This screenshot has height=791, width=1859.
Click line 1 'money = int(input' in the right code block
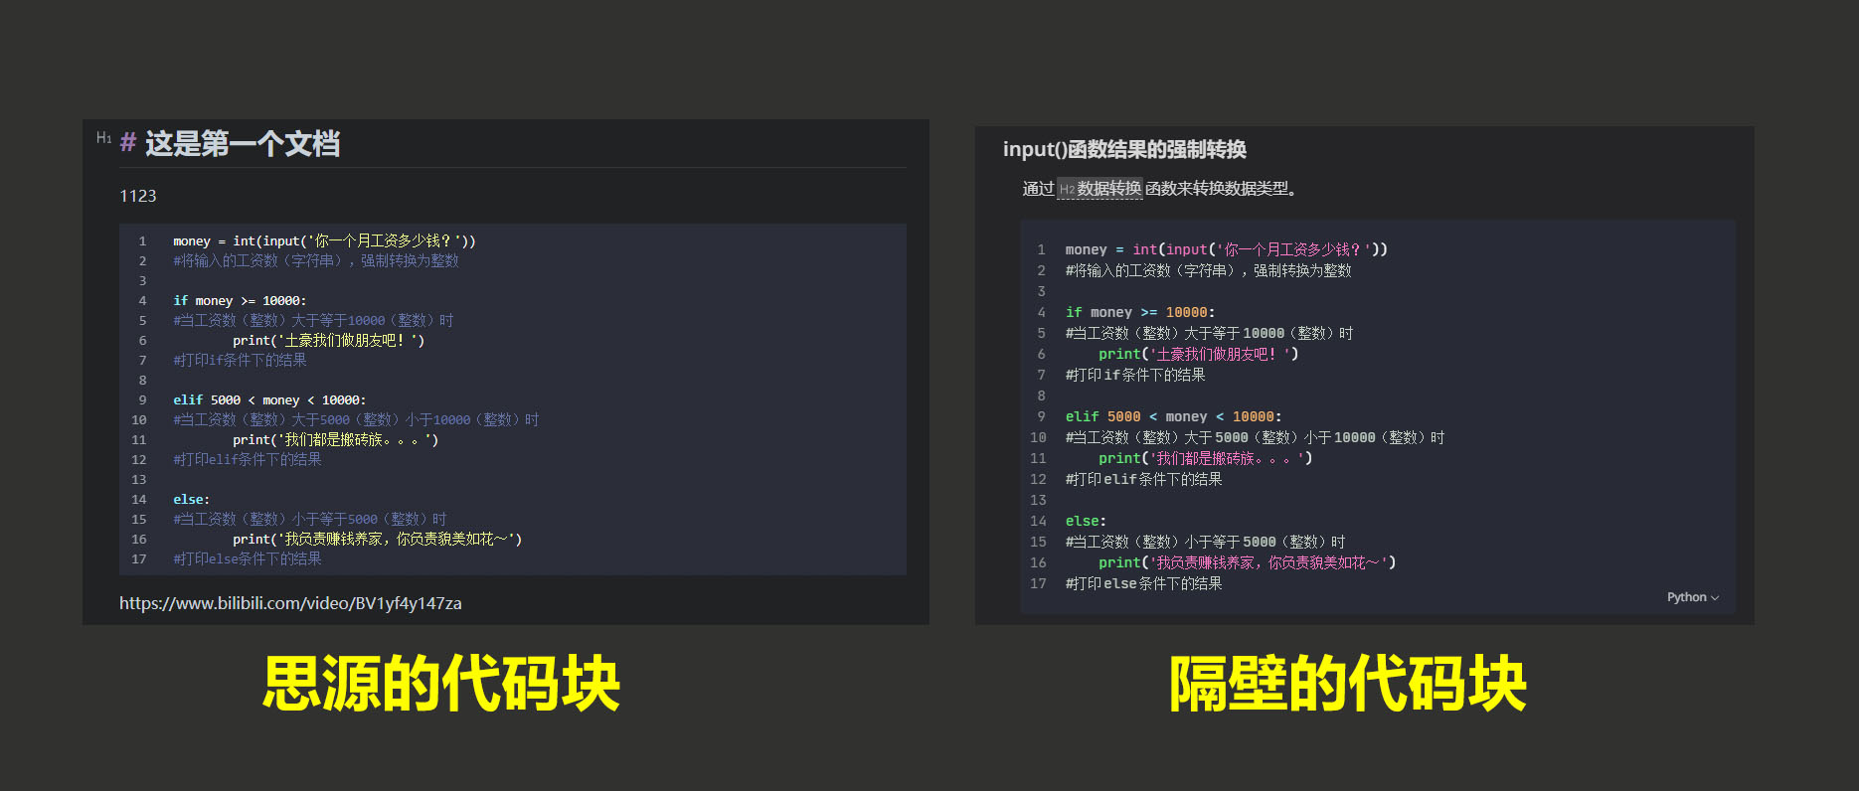(x=1227, y=249)
